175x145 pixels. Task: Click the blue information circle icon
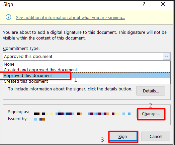pyautogui.click(x=8, y=17)
